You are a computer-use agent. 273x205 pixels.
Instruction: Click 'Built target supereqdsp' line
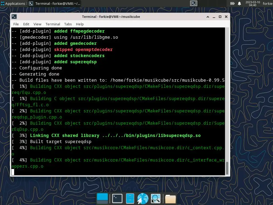51,141
